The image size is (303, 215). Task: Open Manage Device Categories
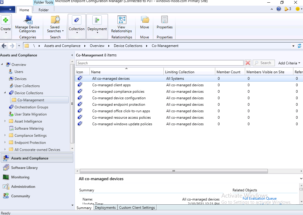click(x=27, y=24)
